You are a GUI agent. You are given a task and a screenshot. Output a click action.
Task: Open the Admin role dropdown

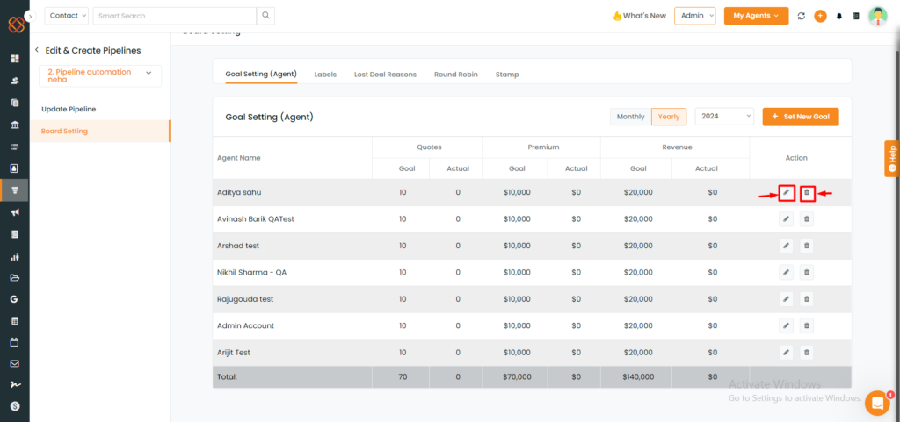(x=695, y=16)
